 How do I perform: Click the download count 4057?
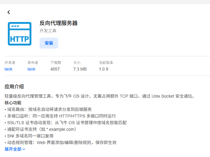55,69
